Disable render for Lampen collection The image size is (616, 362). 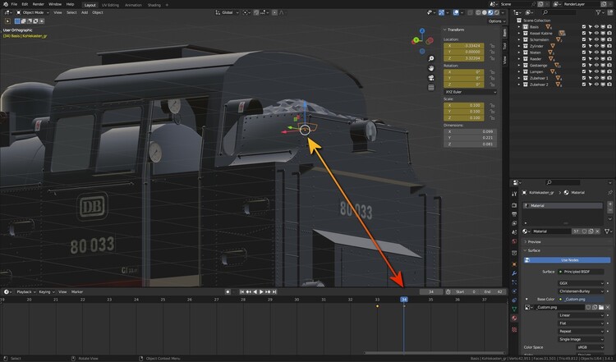[x=609, y=71]
